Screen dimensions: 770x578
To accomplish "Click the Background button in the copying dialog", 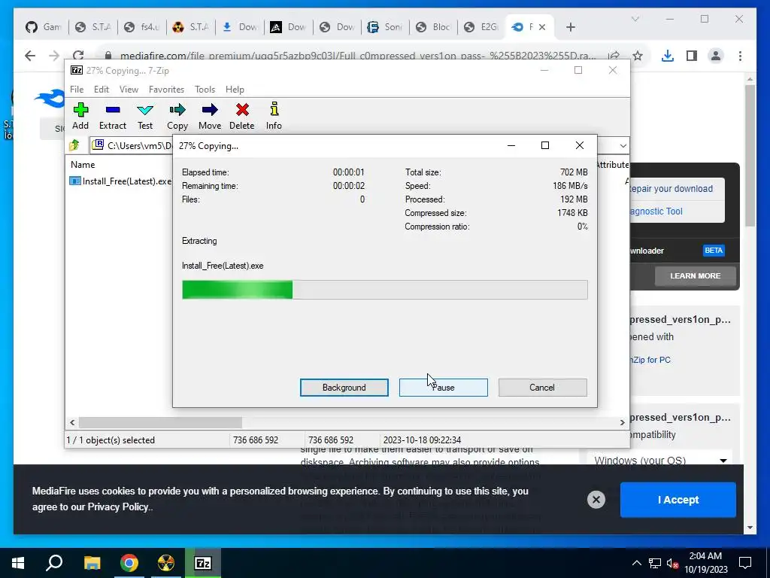I will pos(344,388).
